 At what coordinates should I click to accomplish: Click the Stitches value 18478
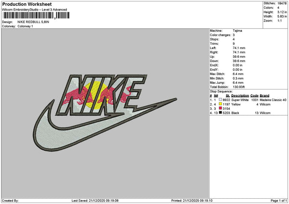pos(282,3)
